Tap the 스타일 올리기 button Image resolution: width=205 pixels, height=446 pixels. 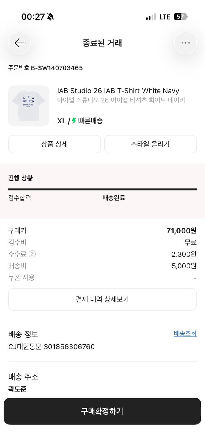click(x=150, y=144)
